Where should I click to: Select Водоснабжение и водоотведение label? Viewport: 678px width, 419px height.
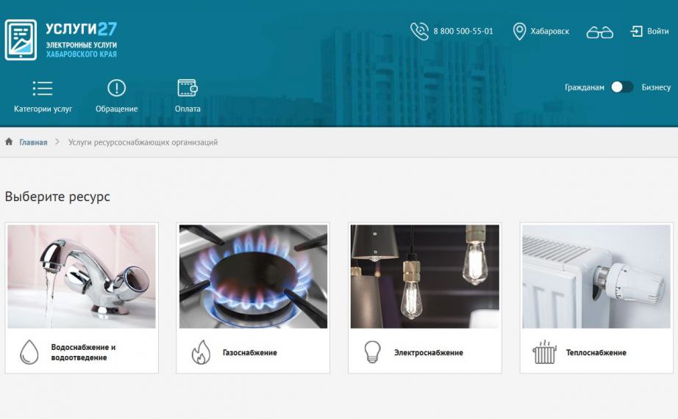(x=83, y=352)
